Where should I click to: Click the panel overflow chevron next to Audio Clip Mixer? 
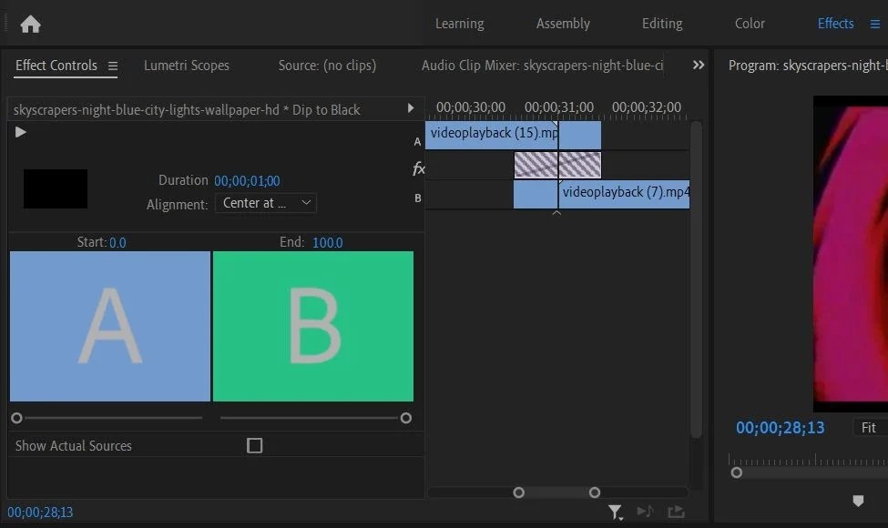(x=699, y=65)
